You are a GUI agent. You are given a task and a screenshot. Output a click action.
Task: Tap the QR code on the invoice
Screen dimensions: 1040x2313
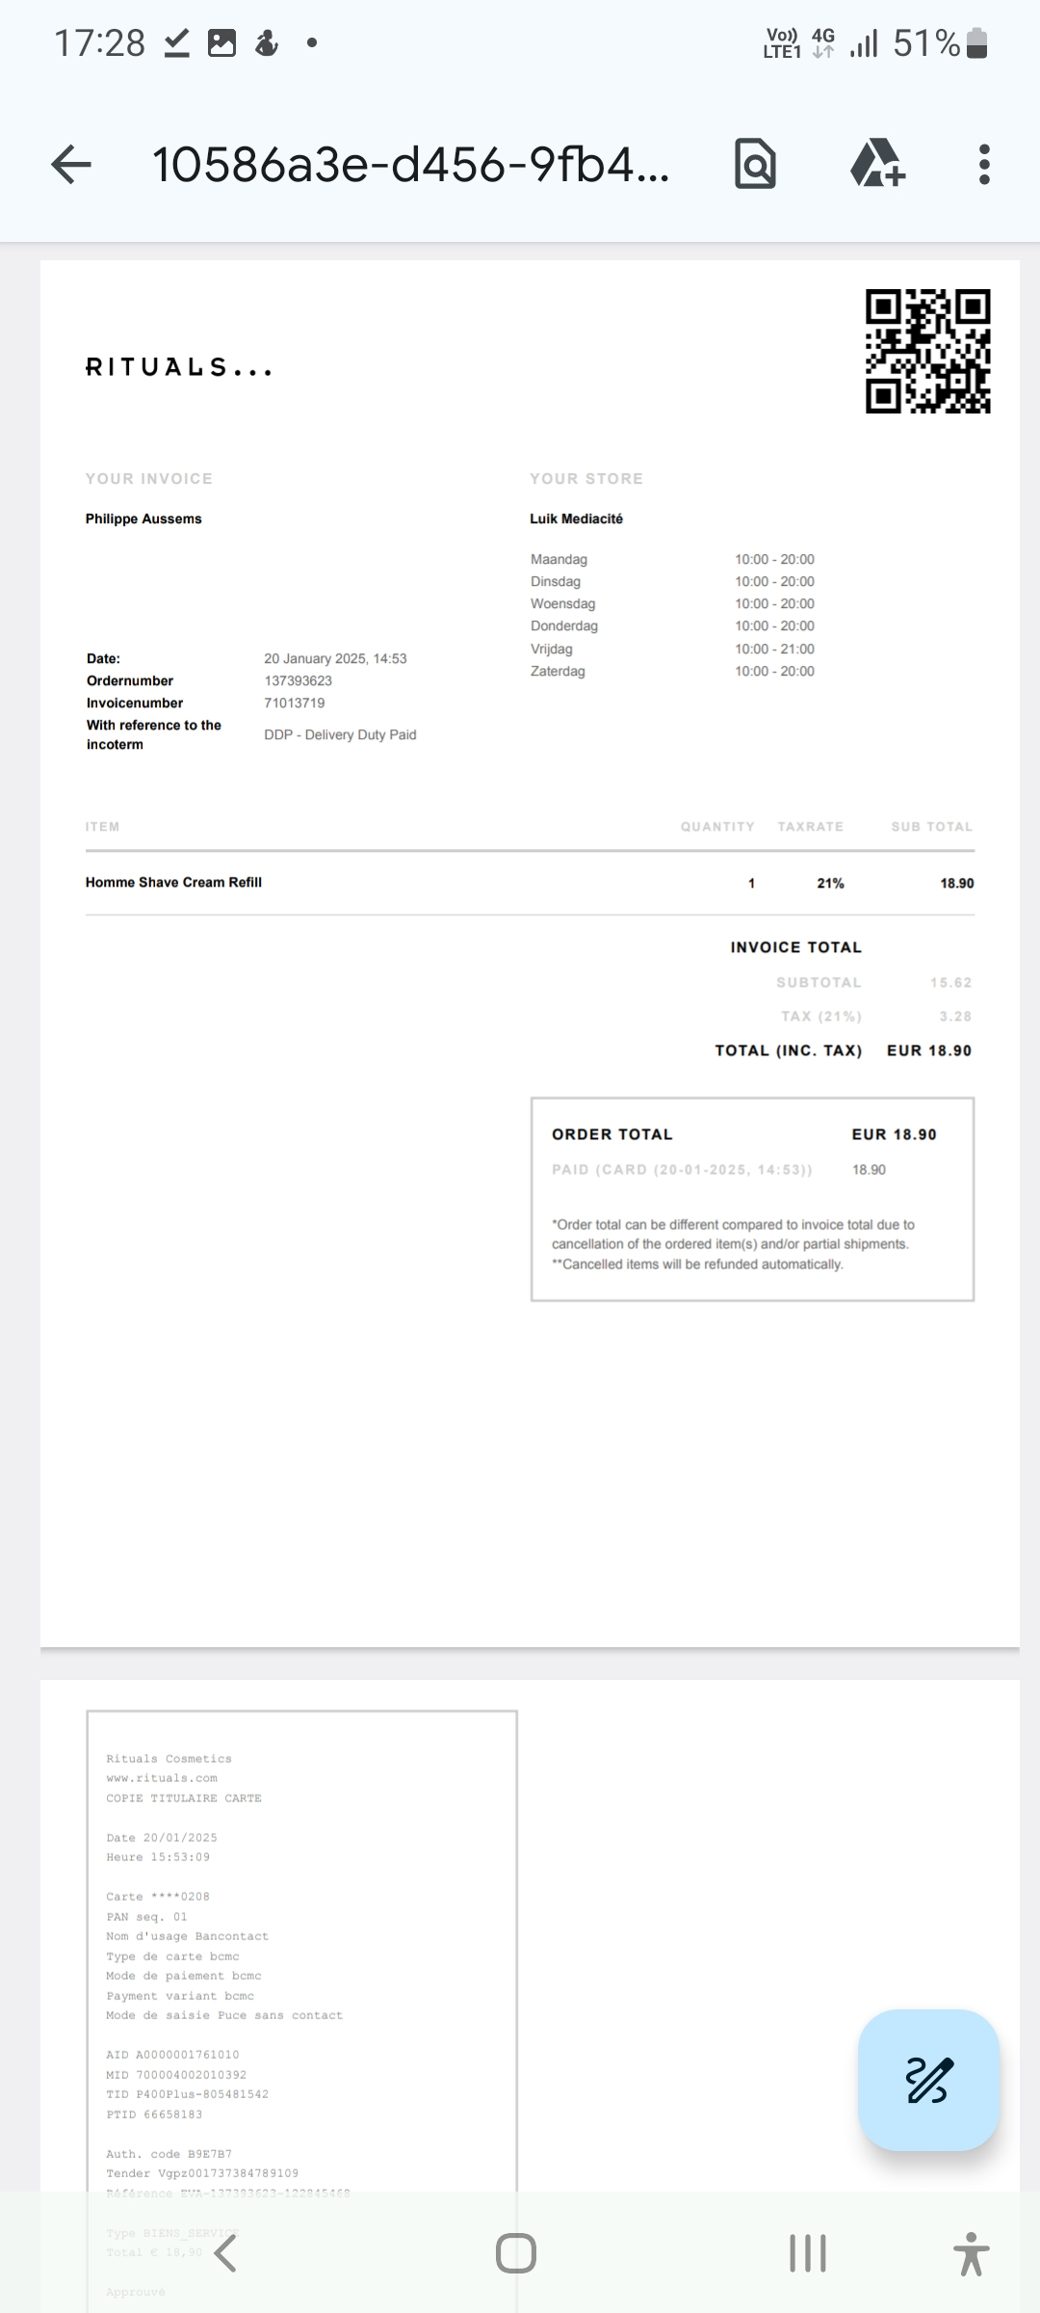click(928, 352)
